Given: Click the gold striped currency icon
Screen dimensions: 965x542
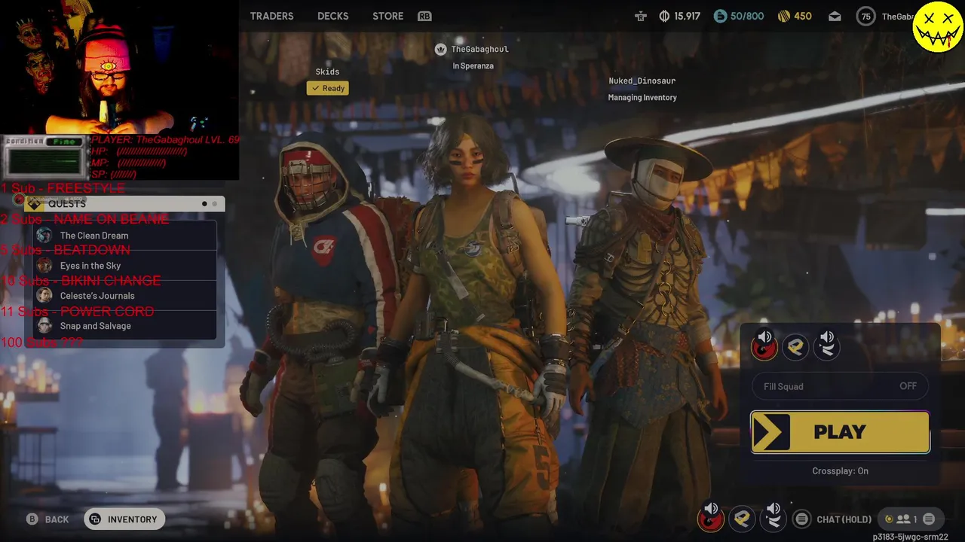Looking at the screenshot, I should (x=783, y=16).
